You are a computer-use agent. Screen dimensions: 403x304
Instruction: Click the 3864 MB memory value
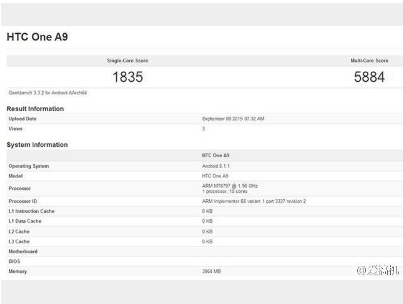tap(211, 272)
